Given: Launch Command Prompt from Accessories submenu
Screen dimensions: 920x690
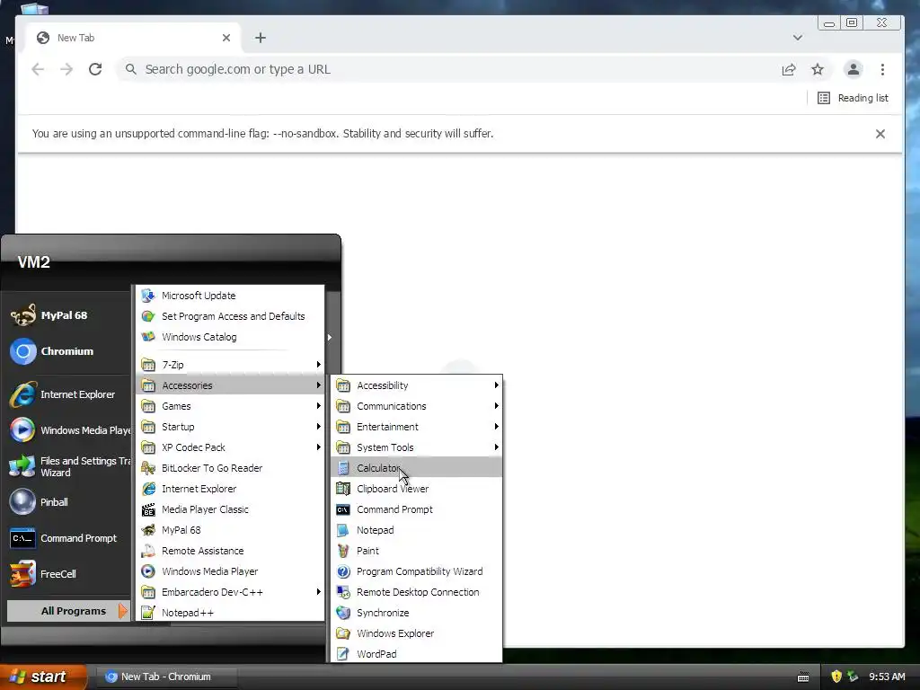Looking at the screenshot, I should coord(416,509).
